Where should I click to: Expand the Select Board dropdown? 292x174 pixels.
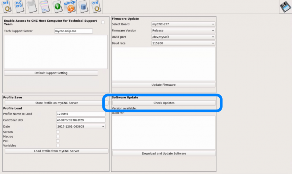[x=183, y=24]
